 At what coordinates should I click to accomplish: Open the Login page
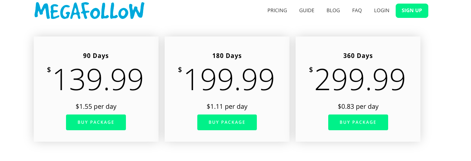pos(381,10)
